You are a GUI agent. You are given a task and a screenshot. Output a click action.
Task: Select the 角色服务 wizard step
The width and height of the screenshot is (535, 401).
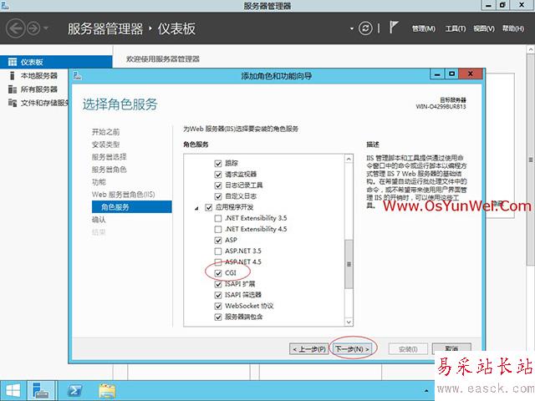click(x=132, y=206)
